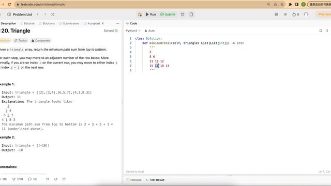The height and width of the screenshot is (186, 331).
Task: Open the layout manager icon
Action: (x=276, y=14)
